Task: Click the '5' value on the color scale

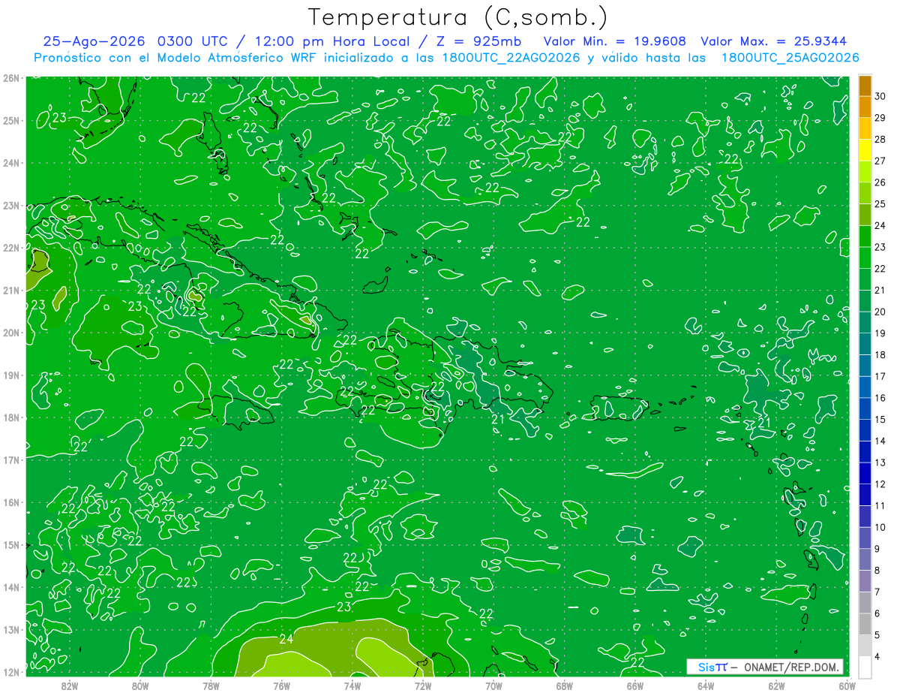Action: [877, 635]
